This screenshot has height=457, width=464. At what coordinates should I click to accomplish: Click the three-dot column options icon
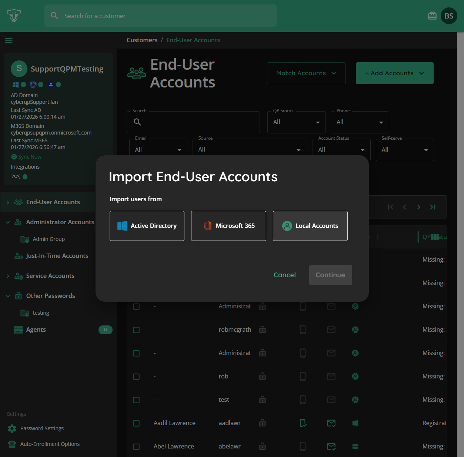click(x=378, y=236)
